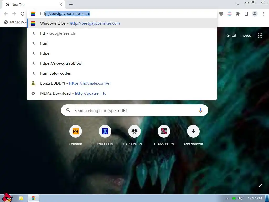Close the New Tab tab
This screenshot has height=202, width=269.
click(61, 5)
